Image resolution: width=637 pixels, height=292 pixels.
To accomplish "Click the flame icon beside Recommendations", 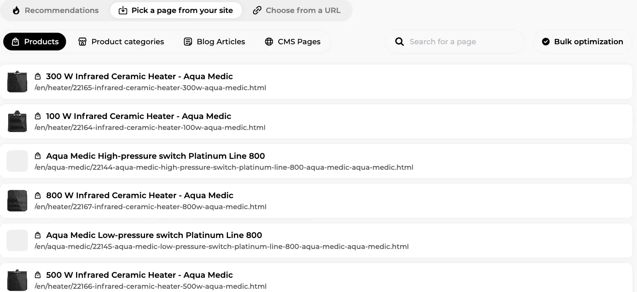I will [x=16, y=11].
